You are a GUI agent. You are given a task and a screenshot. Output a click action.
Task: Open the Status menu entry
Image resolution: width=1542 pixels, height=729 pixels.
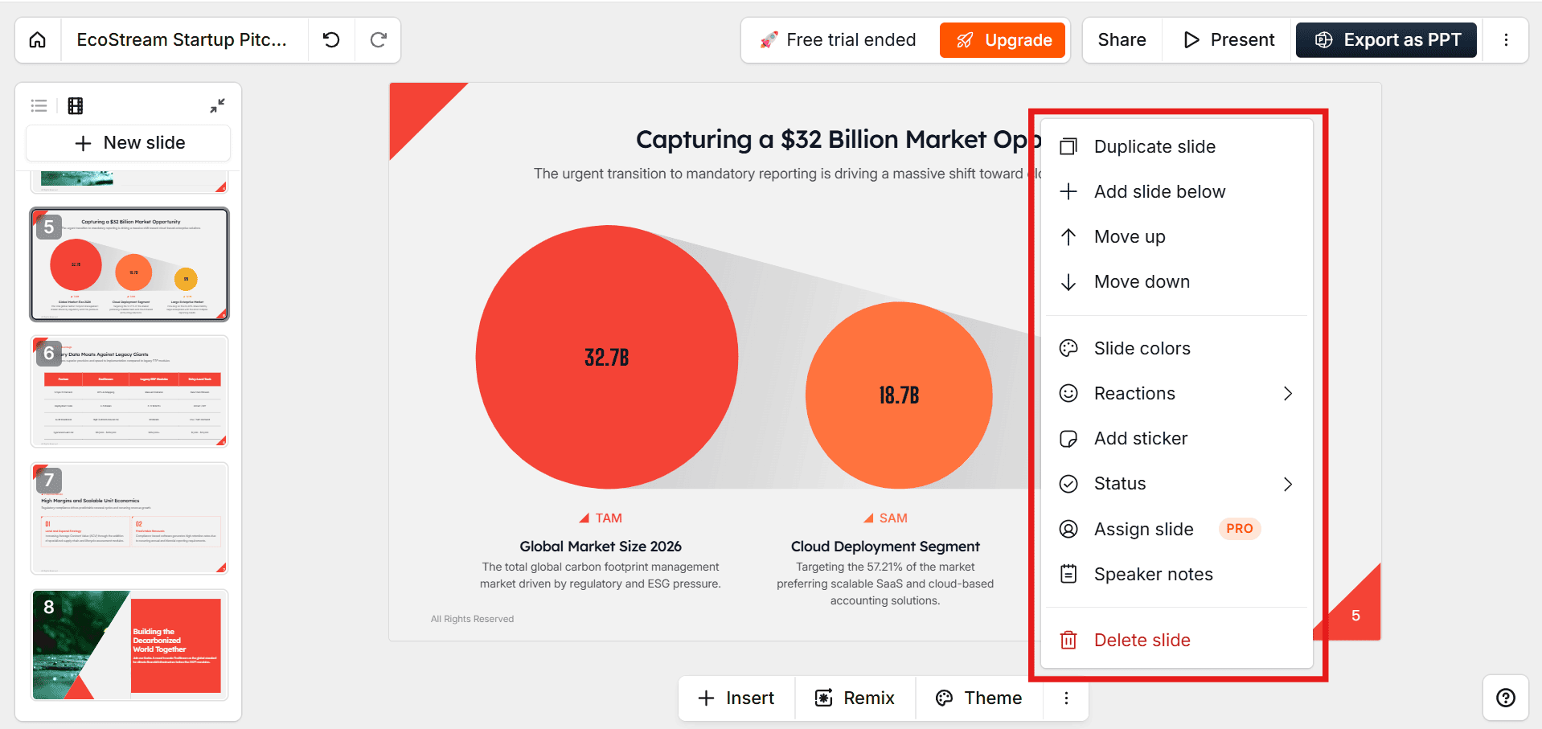click(1177, 484)
